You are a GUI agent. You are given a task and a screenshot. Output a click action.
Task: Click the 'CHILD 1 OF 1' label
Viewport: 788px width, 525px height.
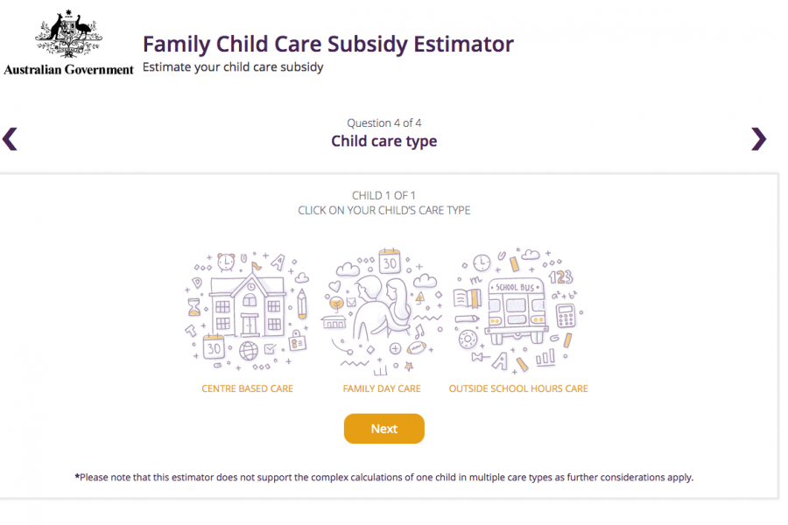point(383,195)
